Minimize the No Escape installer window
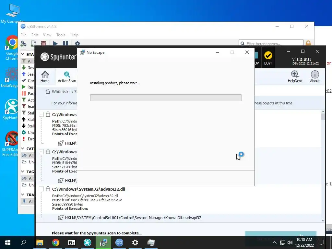 point(218,52)
